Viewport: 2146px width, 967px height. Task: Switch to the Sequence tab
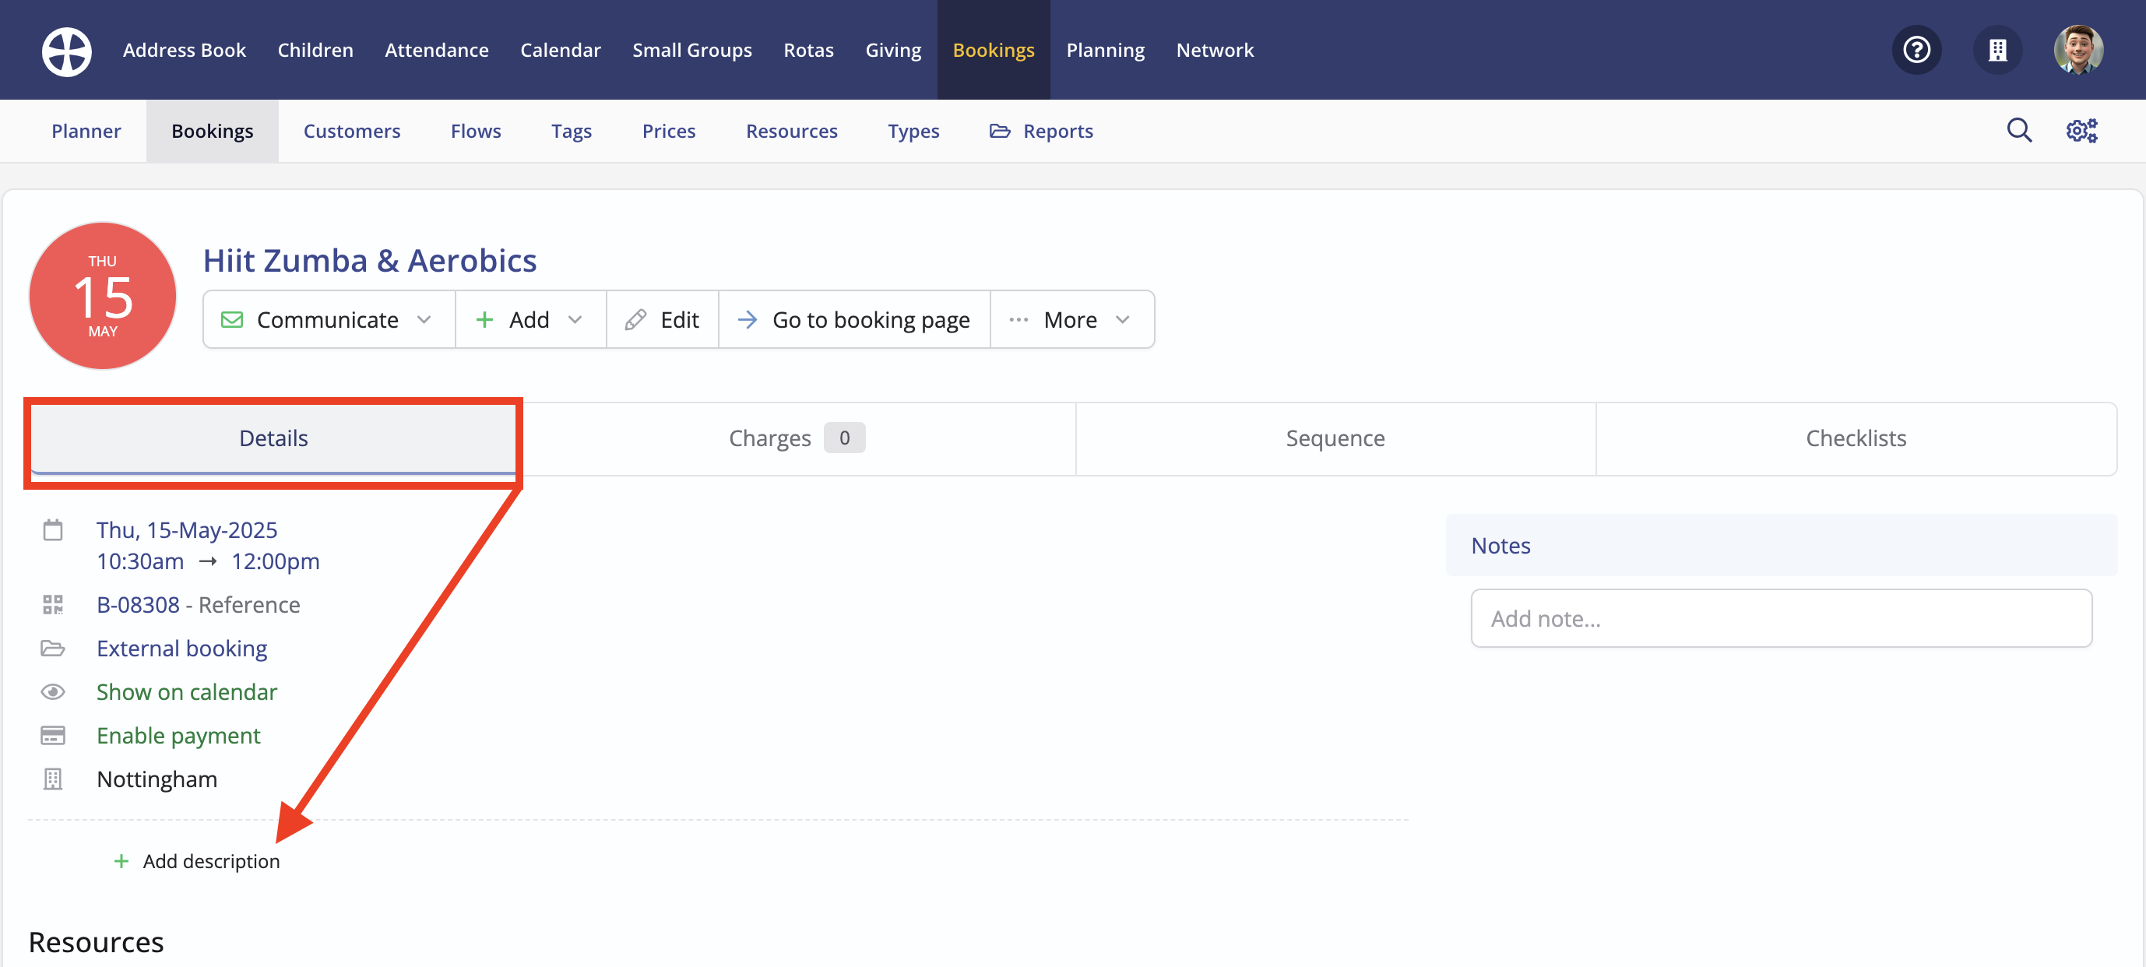(1335, 438)
